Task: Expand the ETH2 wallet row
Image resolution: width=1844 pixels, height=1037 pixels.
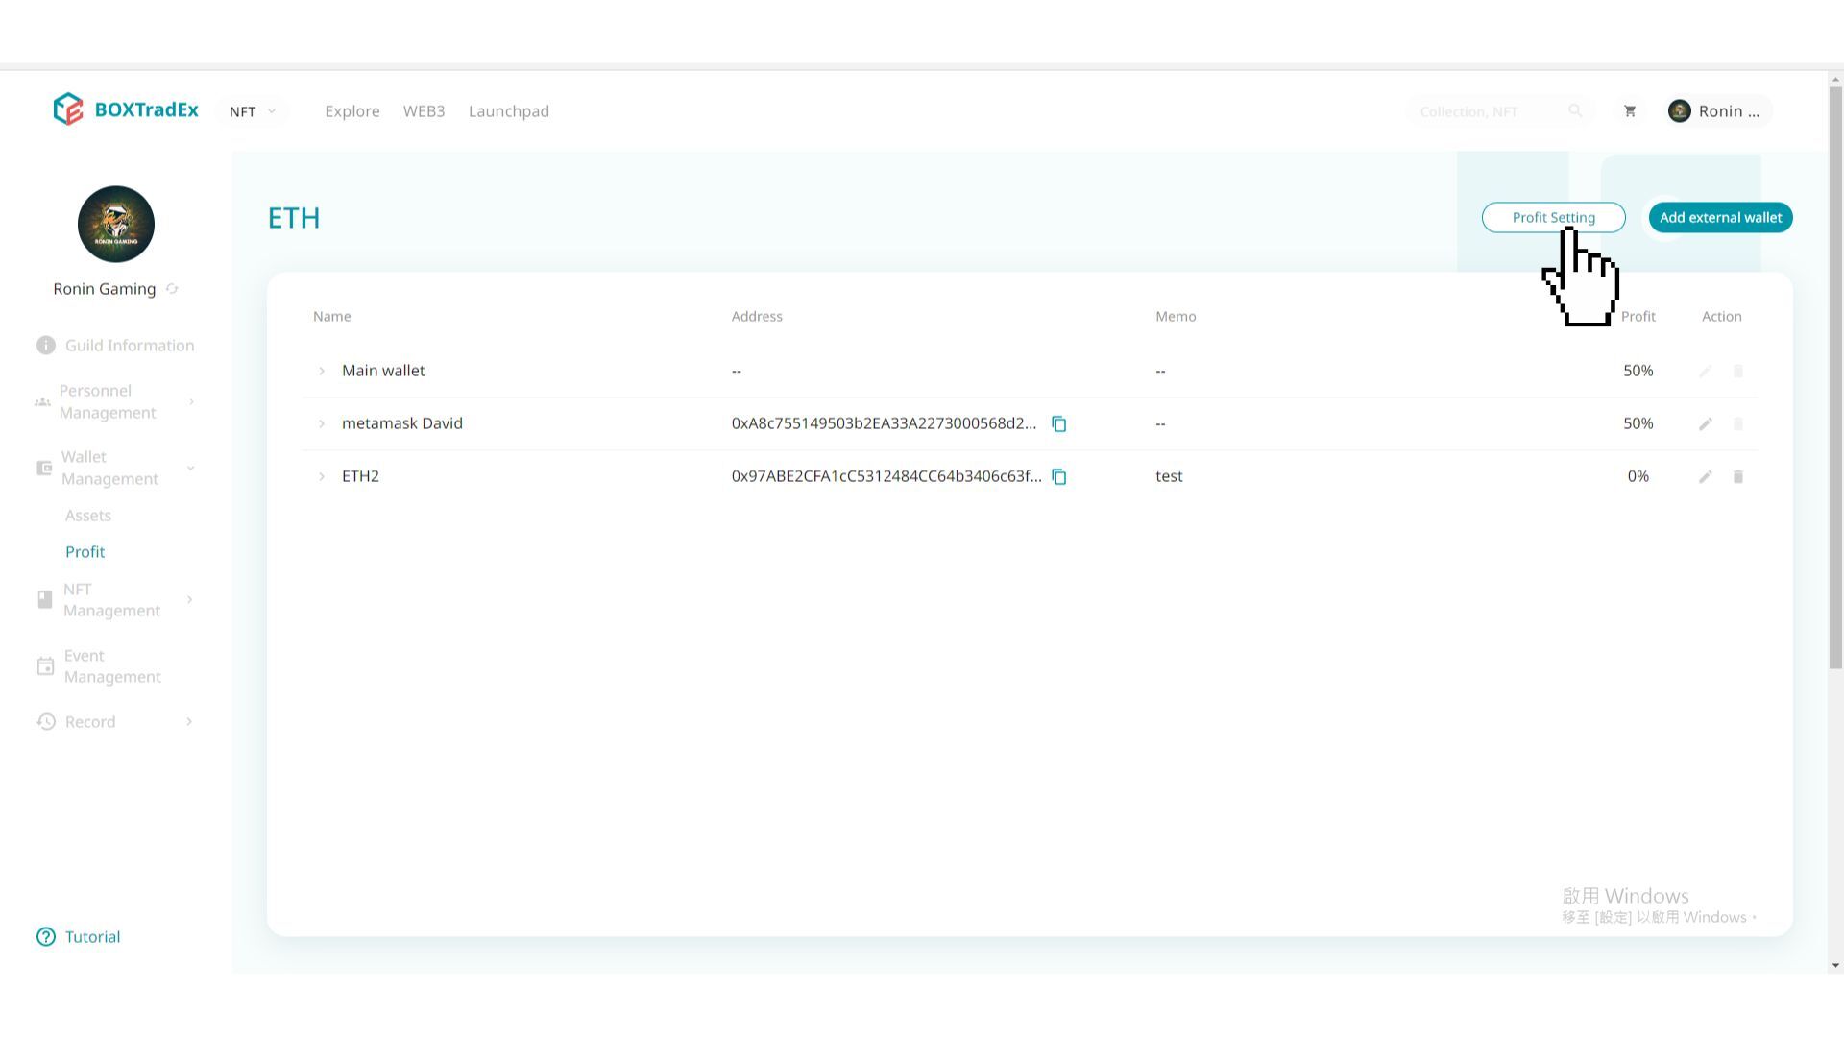Action: click(x=322, y=476)
